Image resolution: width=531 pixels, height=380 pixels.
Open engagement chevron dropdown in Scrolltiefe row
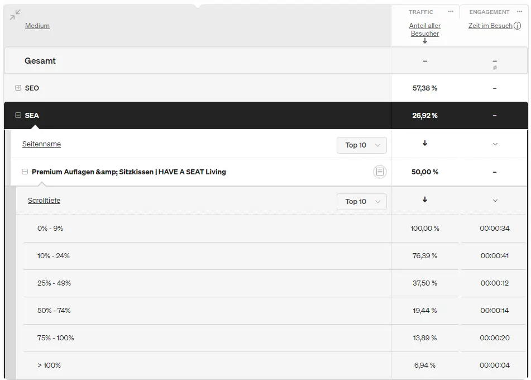click(x=495, y=201)
